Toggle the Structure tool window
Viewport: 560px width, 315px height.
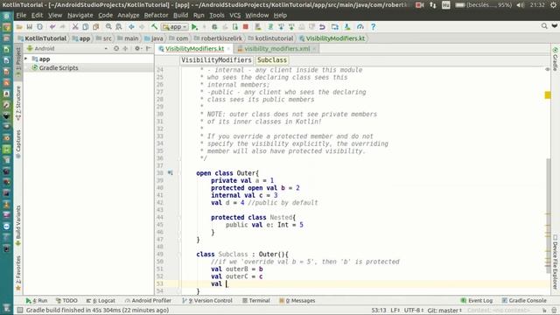click(18, 103)
